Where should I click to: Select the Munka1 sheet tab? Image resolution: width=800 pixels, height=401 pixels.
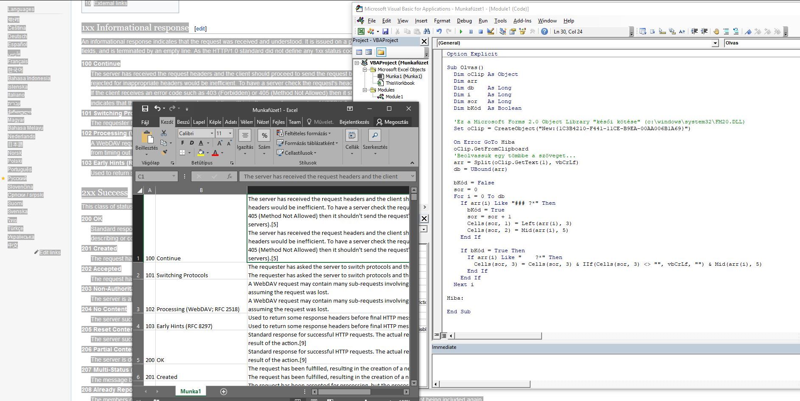(x=191, y=391)
